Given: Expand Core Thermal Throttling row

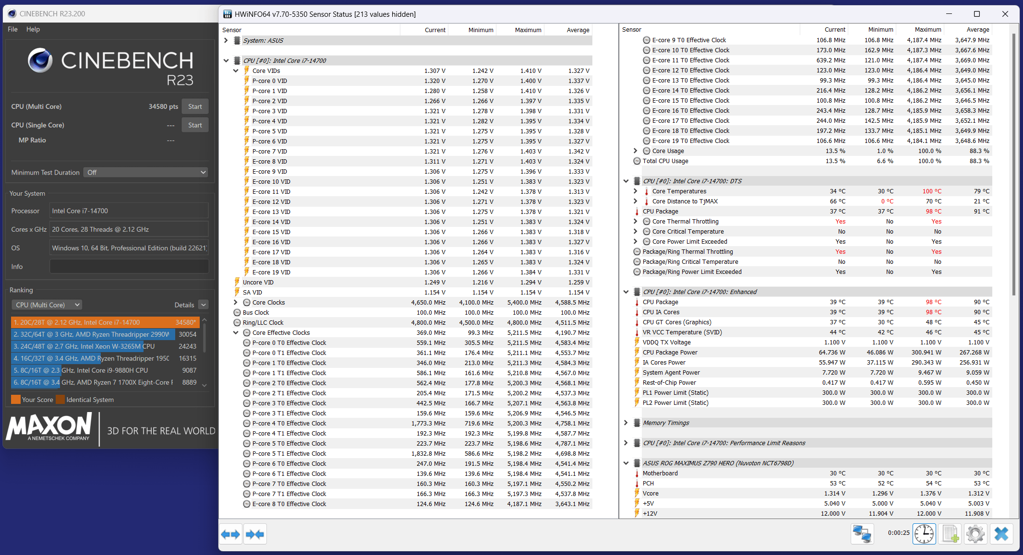Looking at the screenshot, I should [636, 222].
